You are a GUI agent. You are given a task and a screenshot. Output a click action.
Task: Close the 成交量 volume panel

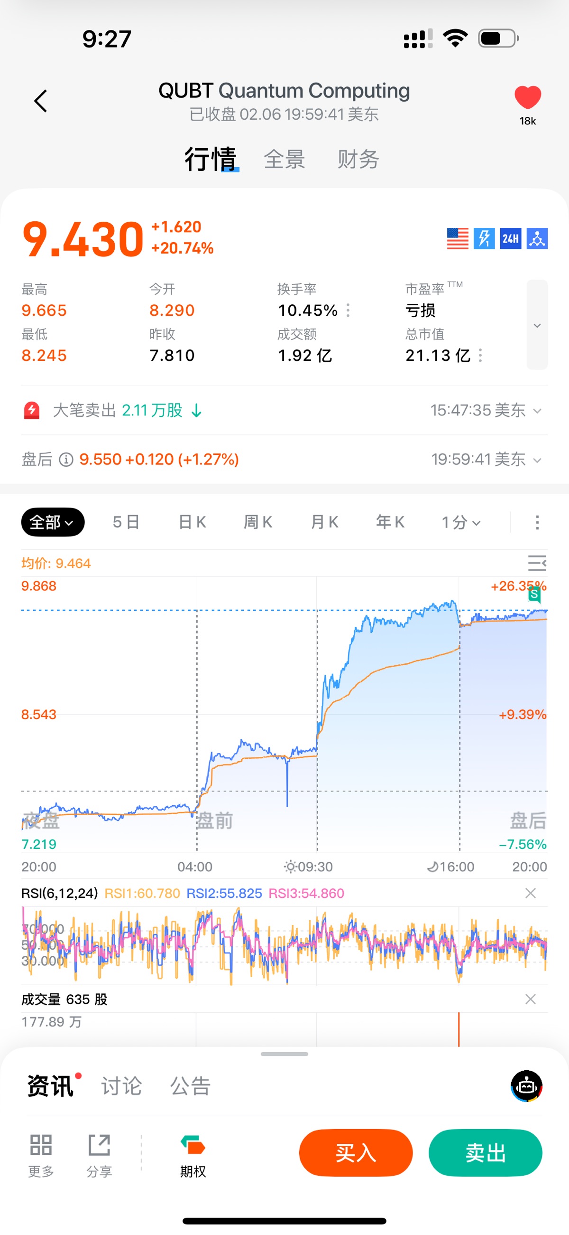click(530, 999)
